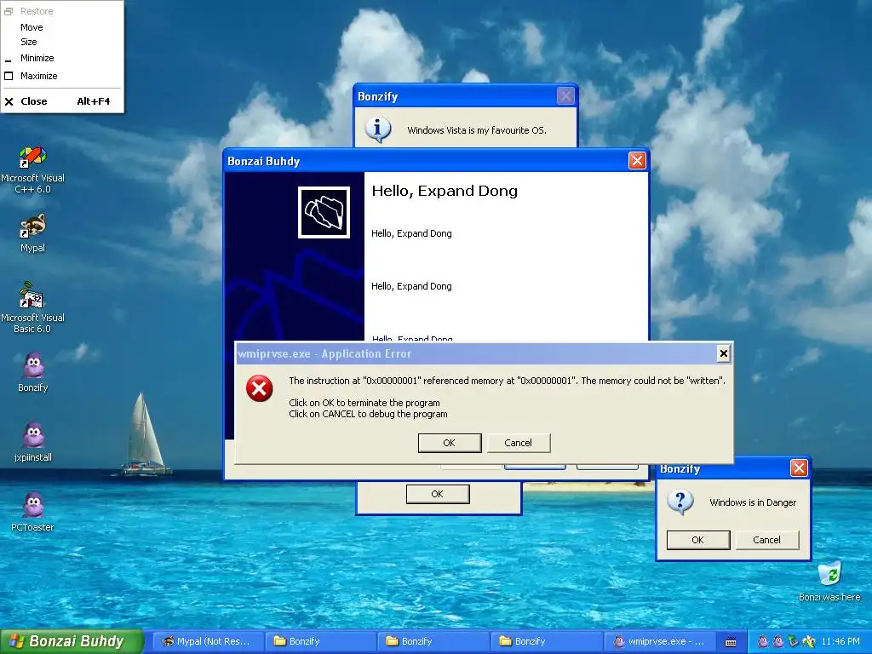Open the Mypal browser desktop icon

coord(33,232)
